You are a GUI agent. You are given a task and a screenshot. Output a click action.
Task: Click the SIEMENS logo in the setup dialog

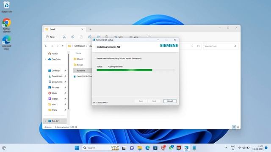(x=169, y=46)
